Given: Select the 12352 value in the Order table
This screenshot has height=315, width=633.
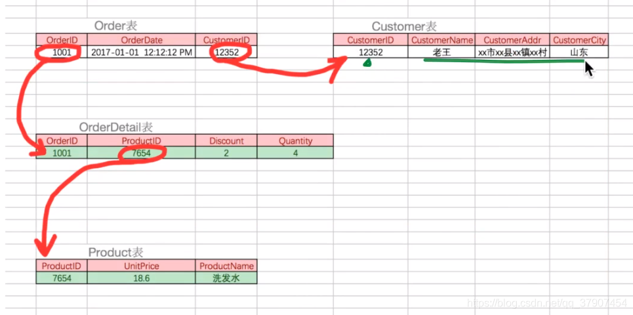Looking at the screenshot, I should pyautogui.click(x=226, y=52).
